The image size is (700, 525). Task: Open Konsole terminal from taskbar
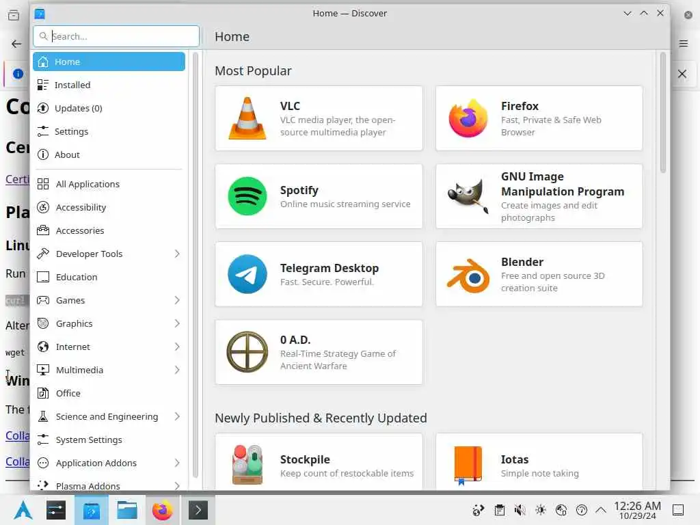click(198, 510)
